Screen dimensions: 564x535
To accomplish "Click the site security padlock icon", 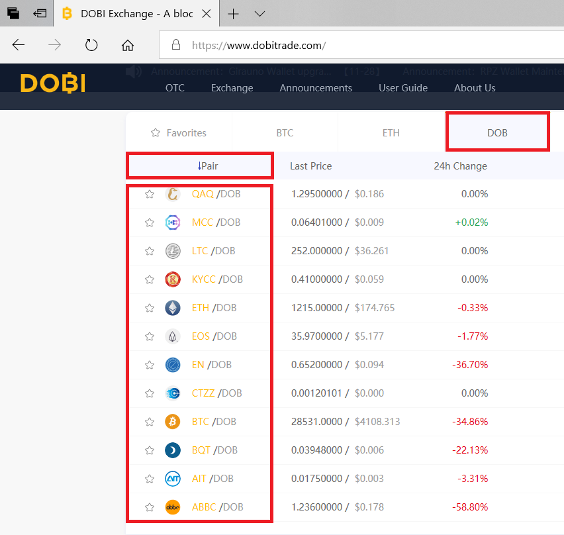I will coord(176,44).
